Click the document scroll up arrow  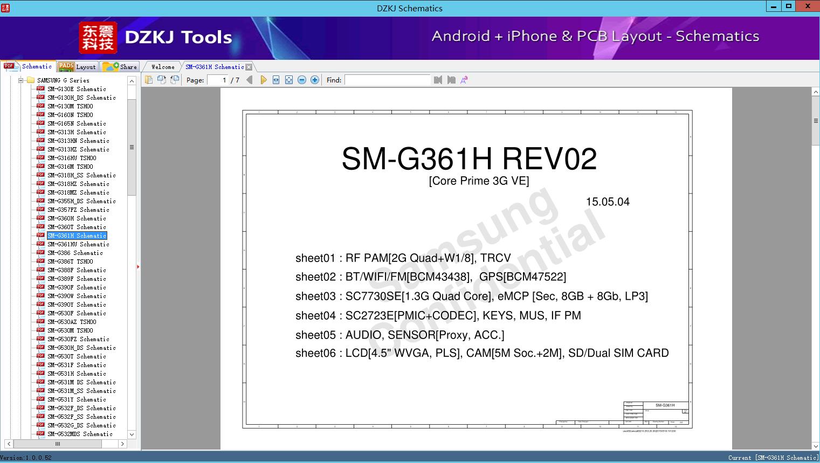(816, 92)
